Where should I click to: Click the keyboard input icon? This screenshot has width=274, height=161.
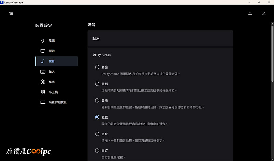pyautogui.click(x=42, y=72)
